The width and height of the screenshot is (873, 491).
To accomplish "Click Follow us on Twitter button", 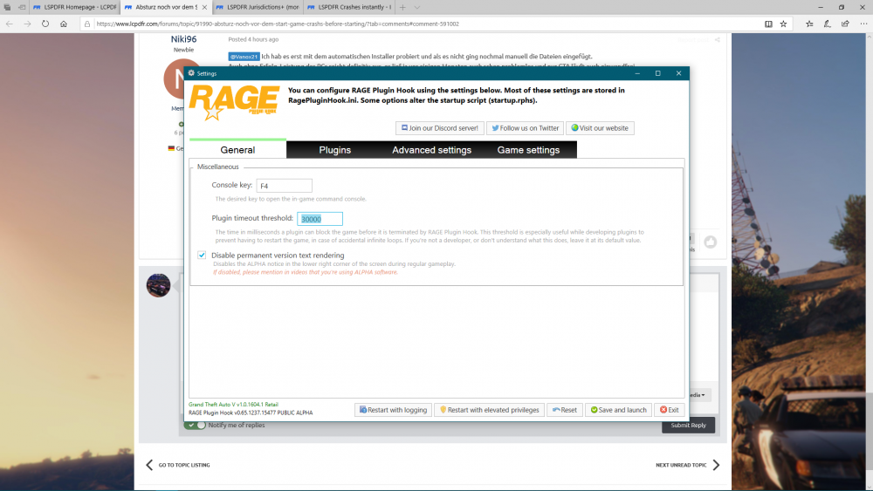I will 525,128.
